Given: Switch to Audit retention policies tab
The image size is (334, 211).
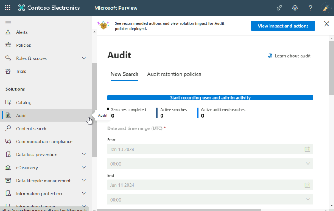Looking at the screenshot, I should [174, 74].
